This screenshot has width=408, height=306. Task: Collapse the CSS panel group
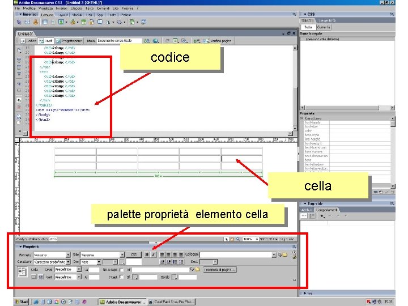coord(305,14)
